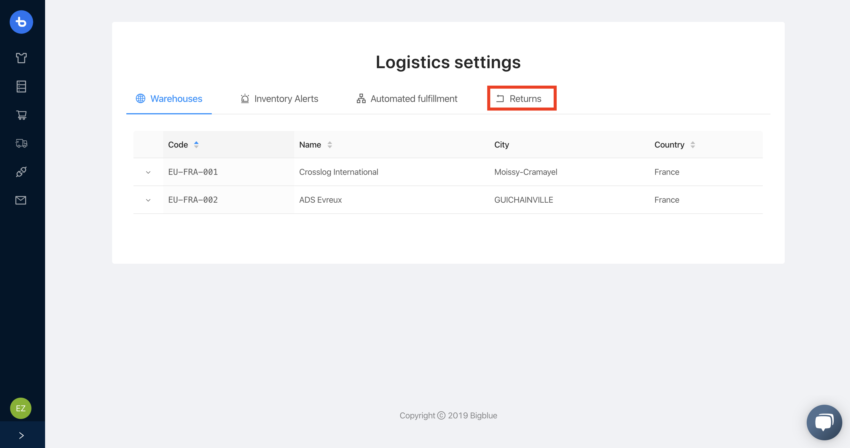Click the Crosslog International row name

point(339,172)
